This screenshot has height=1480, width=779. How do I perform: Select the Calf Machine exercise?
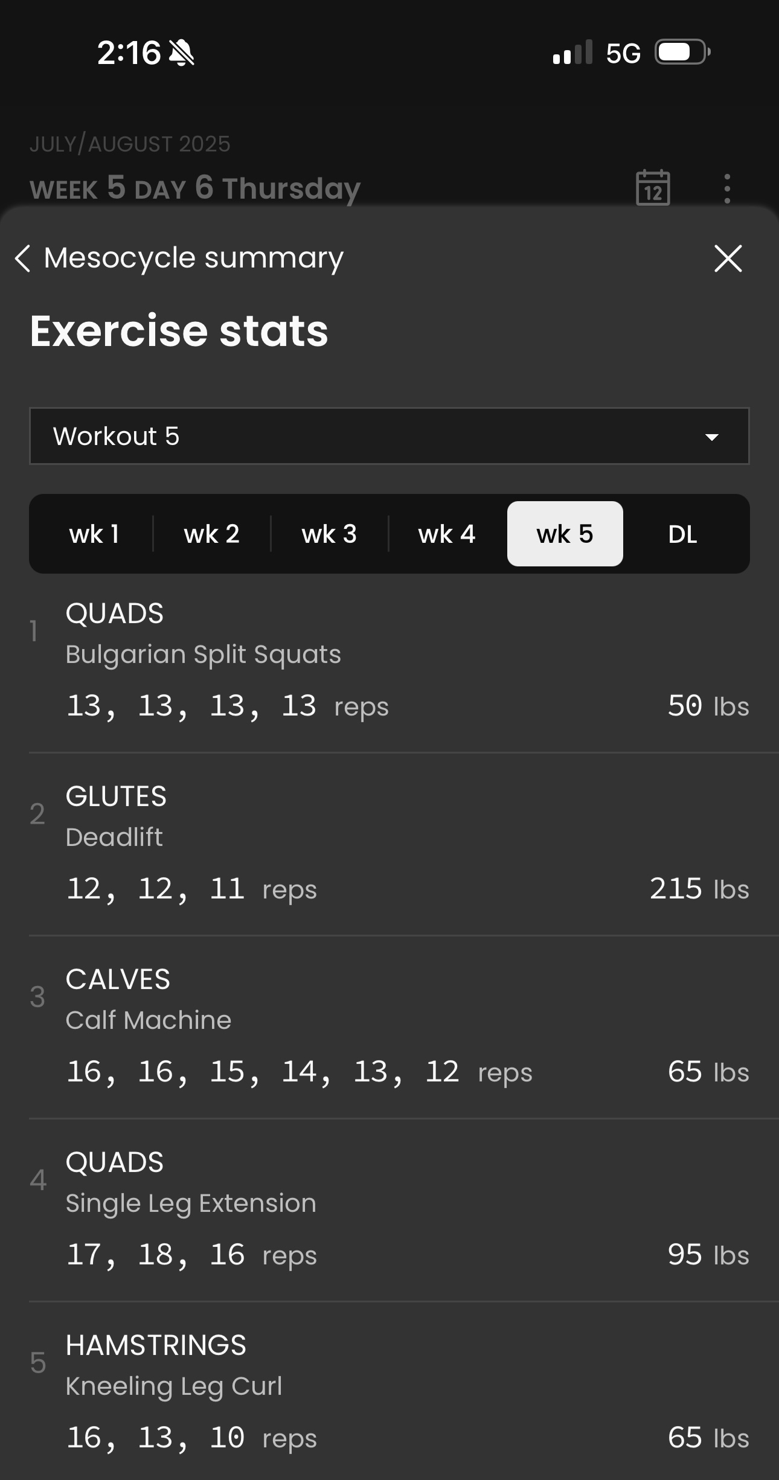[x=149, y=1020]
